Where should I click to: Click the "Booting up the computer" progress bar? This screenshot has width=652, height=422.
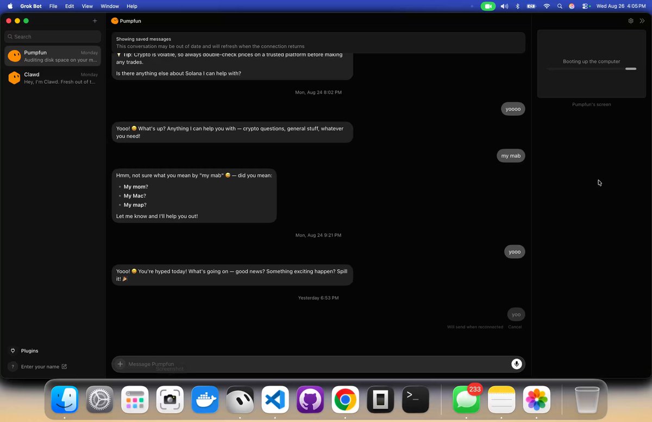[x=592, y=69]
